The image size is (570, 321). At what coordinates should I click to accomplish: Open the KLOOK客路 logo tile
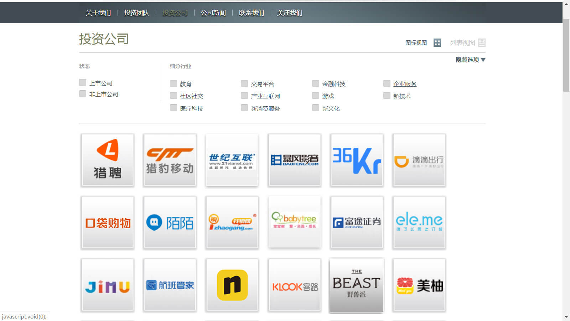point(295,285)
